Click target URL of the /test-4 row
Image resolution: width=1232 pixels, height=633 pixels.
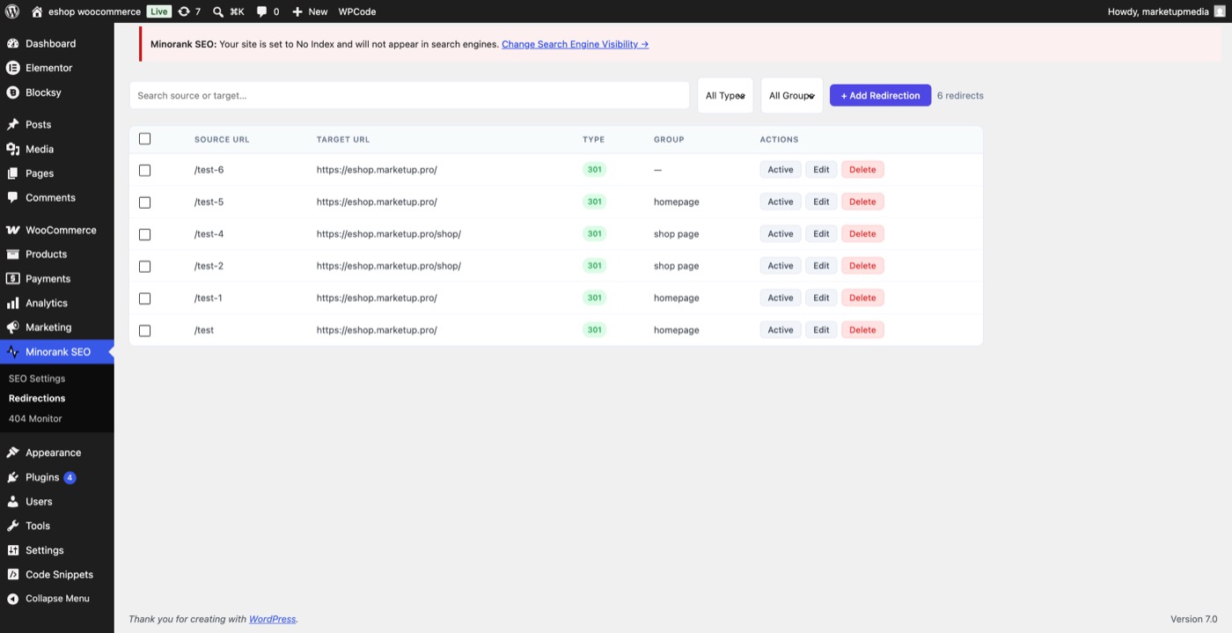389,234
